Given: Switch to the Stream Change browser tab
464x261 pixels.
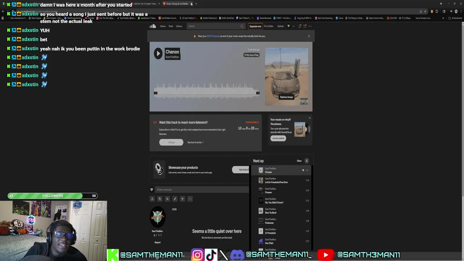Looking at the screenshot, I should [177, 4].
